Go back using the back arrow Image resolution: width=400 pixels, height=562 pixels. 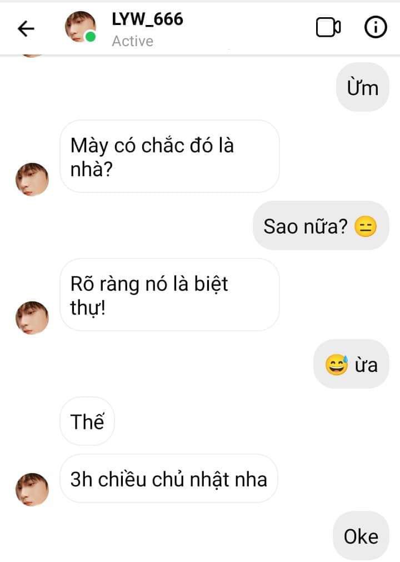[x=26, y=28]
